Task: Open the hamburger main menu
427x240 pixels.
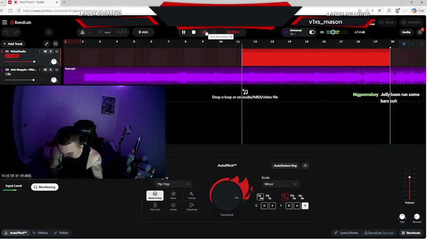Action: coord(5,22)
